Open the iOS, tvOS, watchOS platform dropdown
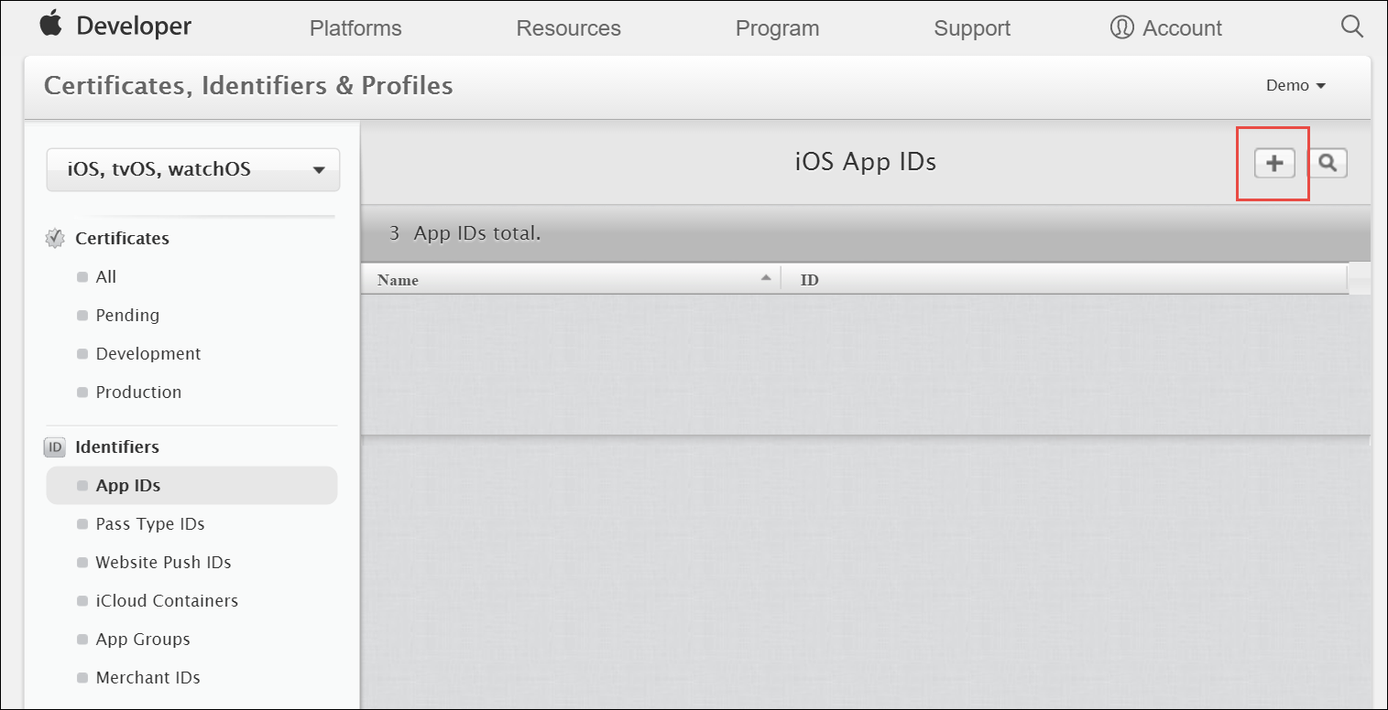 pyautogui.click(x=192, y=169)
